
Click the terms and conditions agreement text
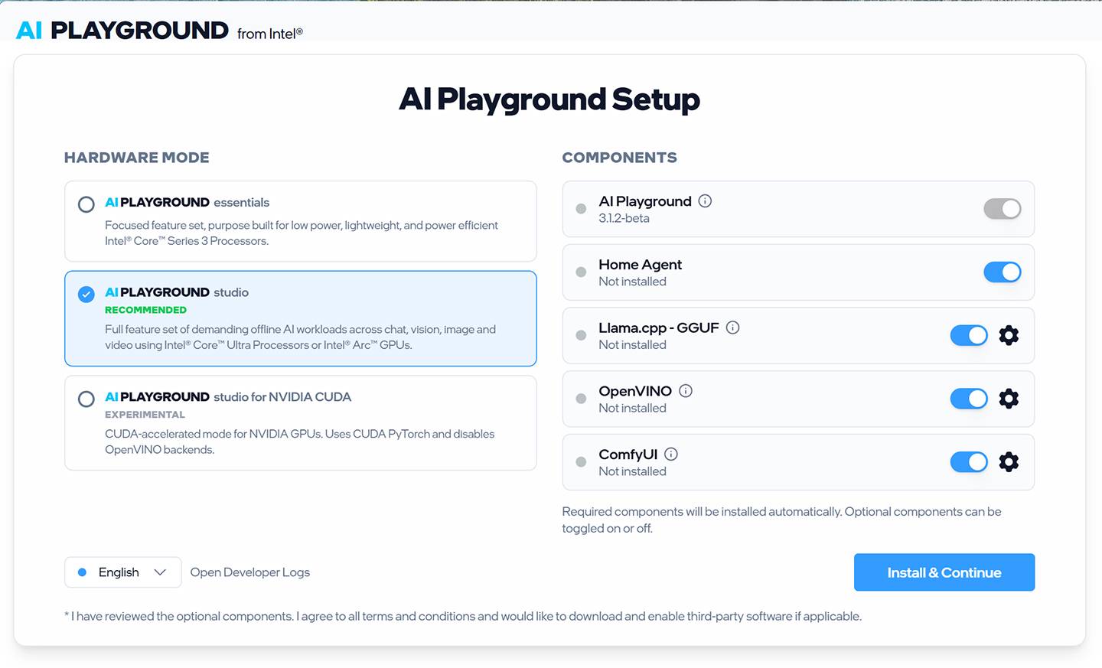point(463,616)
